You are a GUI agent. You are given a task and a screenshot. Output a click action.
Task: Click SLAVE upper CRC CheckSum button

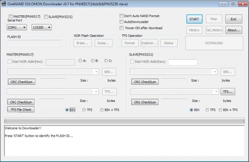pyautogui.click(x=145, y=82)
